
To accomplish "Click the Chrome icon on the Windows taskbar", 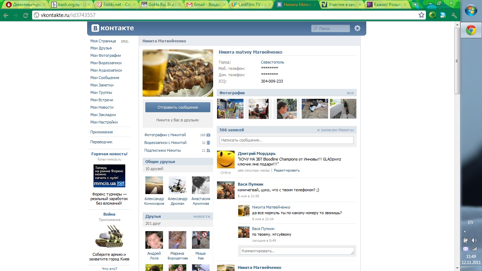I will tap(471, 31).
